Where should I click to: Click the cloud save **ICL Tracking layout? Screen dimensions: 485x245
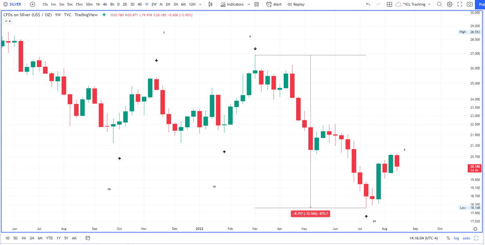(x=410, y=4)
